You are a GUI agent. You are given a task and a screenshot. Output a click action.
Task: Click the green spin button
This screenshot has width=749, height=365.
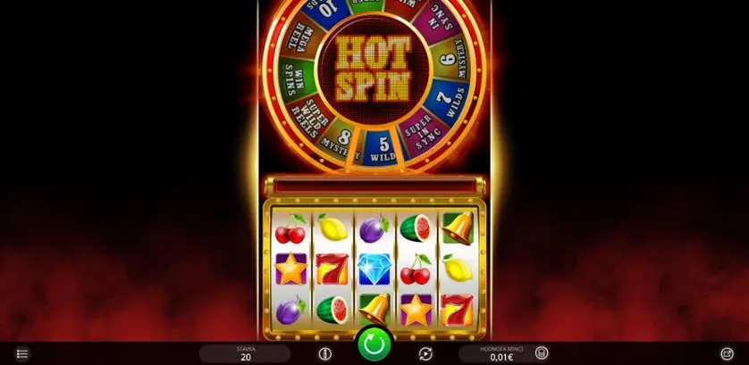[x=374, y=344]
